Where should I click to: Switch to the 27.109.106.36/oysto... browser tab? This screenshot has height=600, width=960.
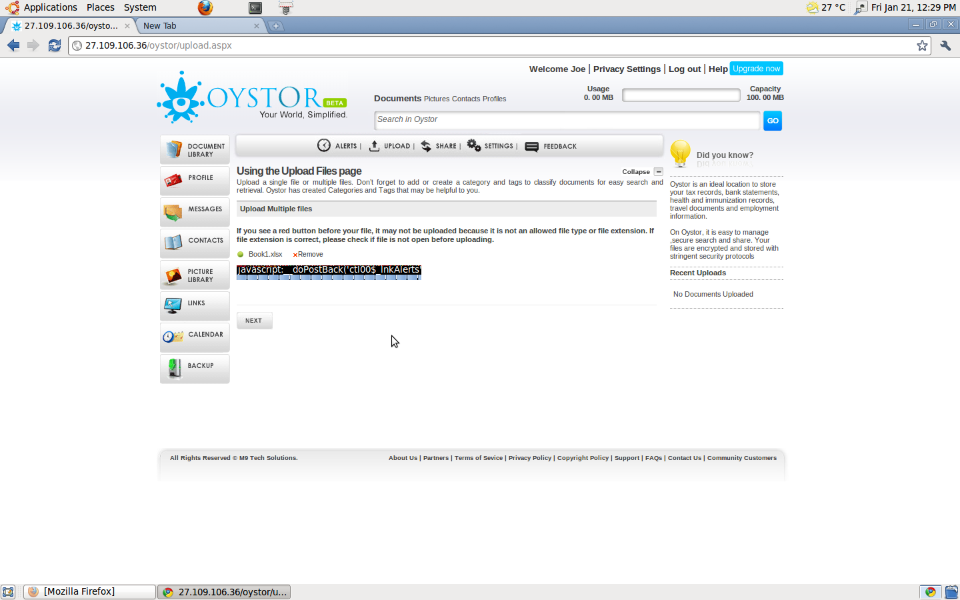[x=69, y=26]
